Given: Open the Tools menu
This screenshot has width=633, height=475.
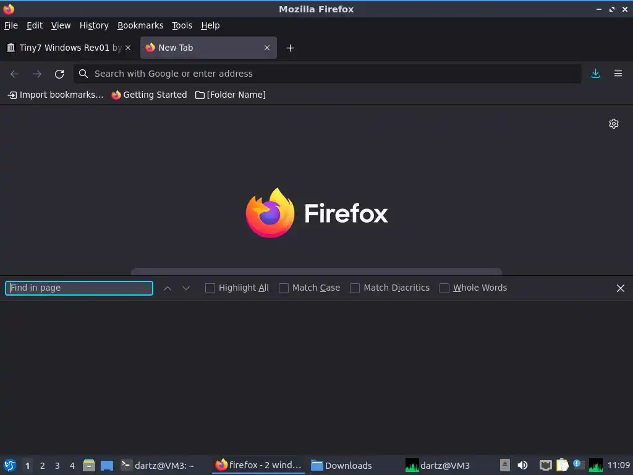Looking at the screenshot, I should tap(182, 25).
